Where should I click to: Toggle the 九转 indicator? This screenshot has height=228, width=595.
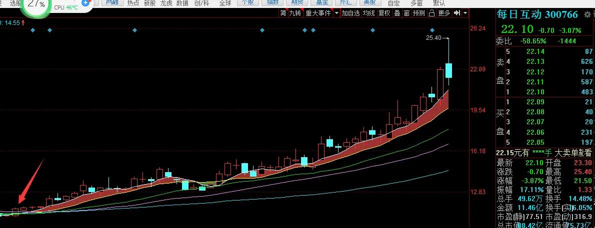tap(295, 13)
